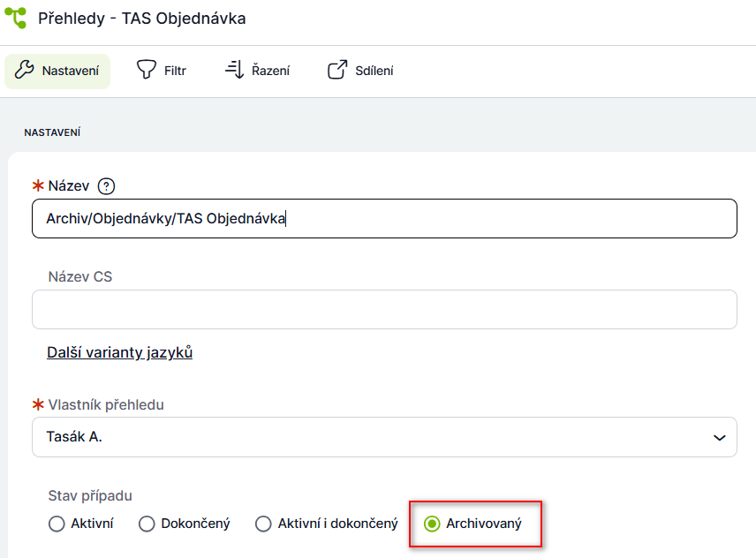Click the Přehledy - TAS Objednávka title
This screenshot has height=558, width=756.
click(x=141, y=19)
